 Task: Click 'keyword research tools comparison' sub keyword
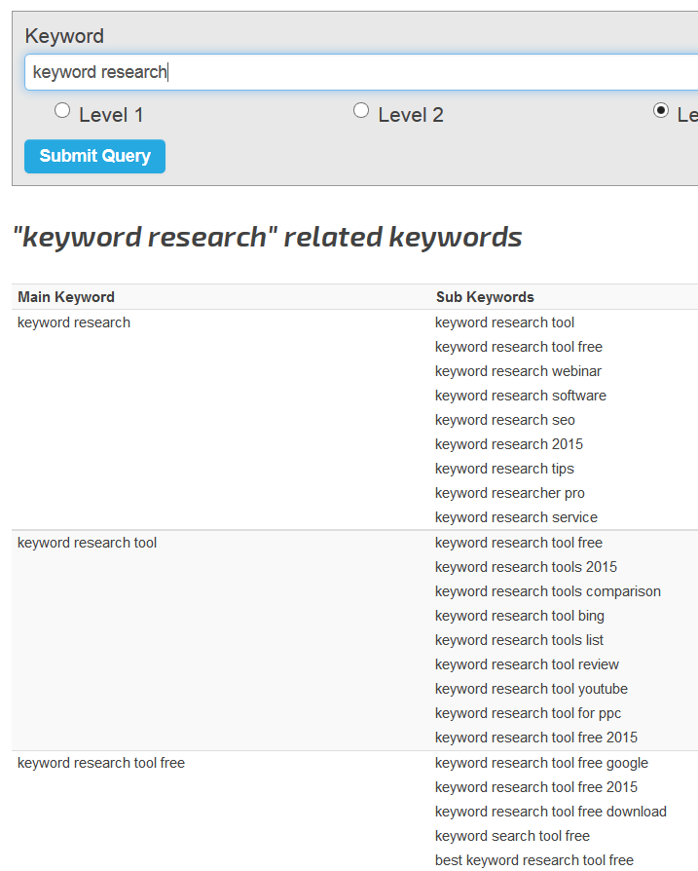pos(548,591)
